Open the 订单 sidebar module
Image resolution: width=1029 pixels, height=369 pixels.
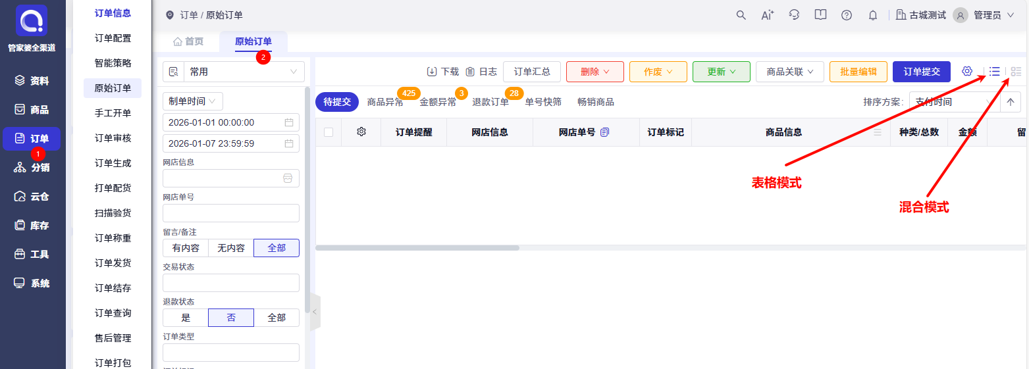coord(32,139)
